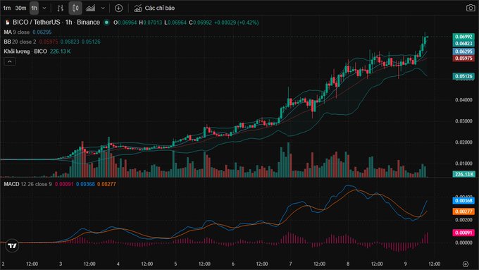Click the MACD histogram value 0.00091 in legend
Viewport: 479px width, 270px height.
pyautogui.click(x=64, y=184)
